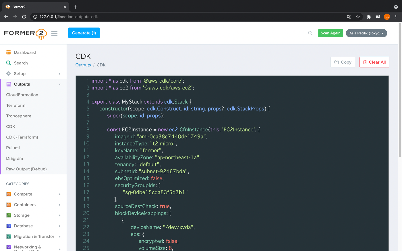This screenshot has width=402, height=251.
Task: Open the CDK (Terraform) output page
Action: [x=22, y=137]
